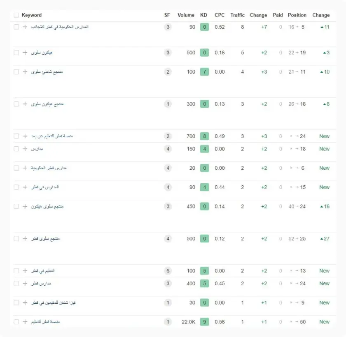Sort by the Position column header

(x=297, y=15)
